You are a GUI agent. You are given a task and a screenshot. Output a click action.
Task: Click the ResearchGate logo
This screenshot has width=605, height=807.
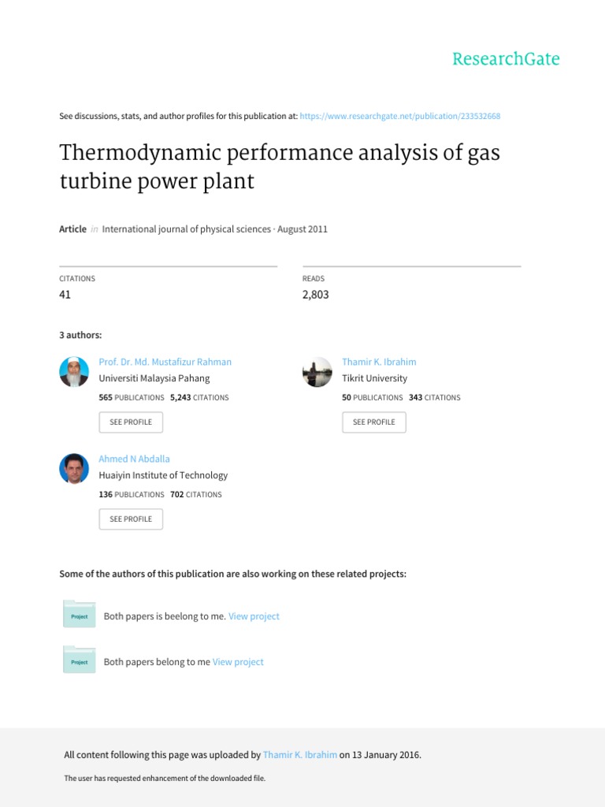click(x=505, y=59)
